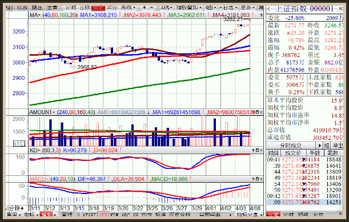Open the 指标 dropdown in bottom bar

31,215
